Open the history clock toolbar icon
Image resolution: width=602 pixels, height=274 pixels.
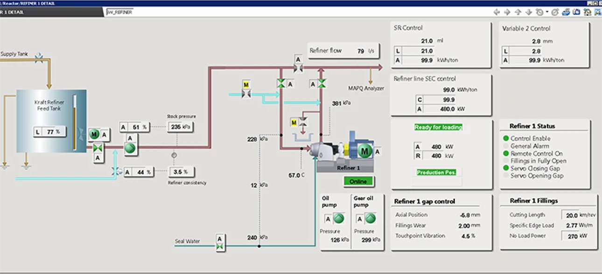click(539, 12)
